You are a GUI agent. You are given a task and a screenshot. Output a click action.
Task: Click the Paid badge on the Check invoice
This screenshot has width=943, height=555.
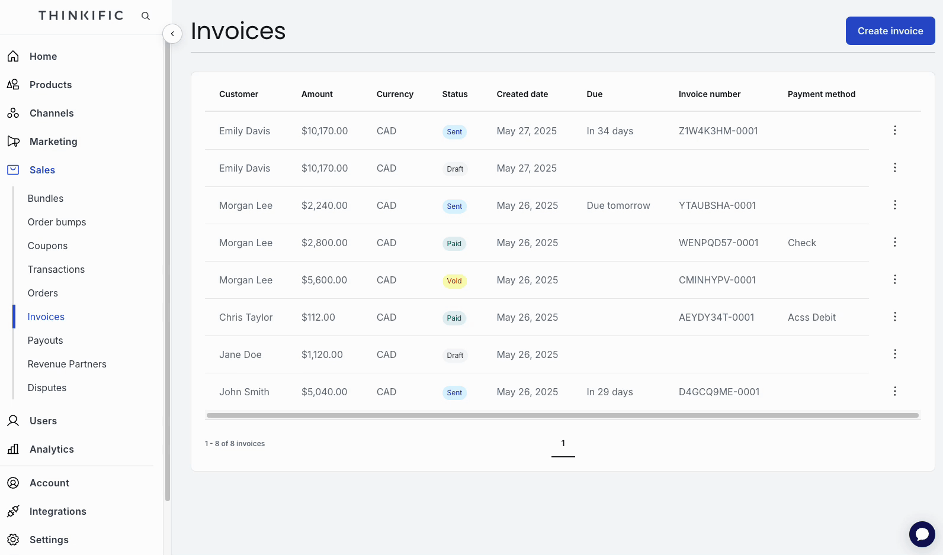[x=454, y=244]
